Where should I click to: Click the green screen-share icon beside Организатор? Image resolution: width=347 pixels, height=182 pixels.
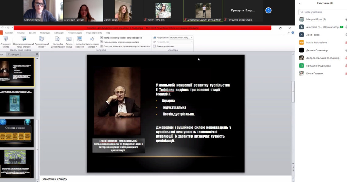pyautogui.click(x=342, y=27)
